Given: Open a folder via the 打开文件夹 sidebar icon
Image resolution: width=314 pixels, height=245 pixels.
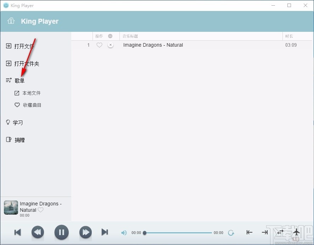Looking at the screenshot, I should point(9,64).
